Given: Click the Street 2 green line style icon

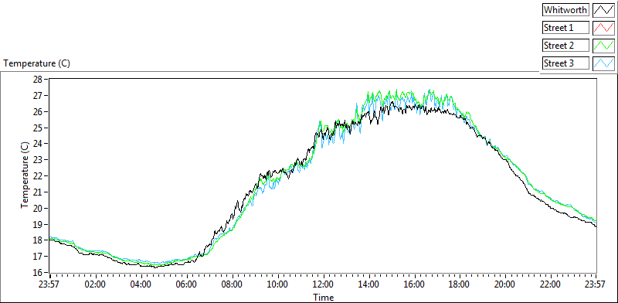Looking at the screenshot, I should 603,46.
